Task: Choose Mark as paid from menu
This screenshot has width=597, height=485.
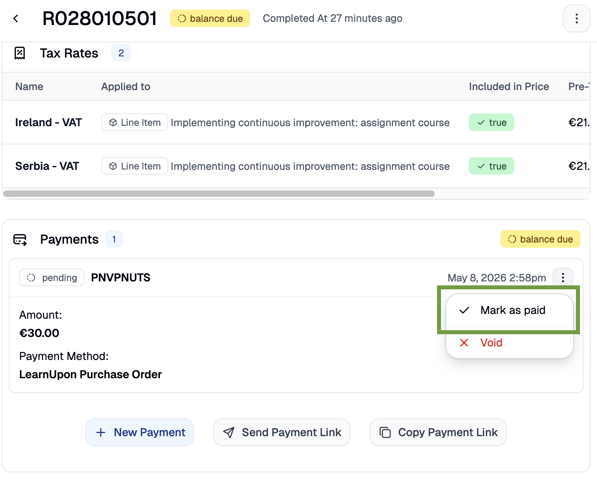Action: [x=510, y=310]
